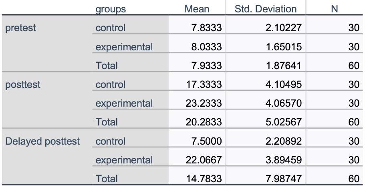
Task: Click the "groups" column header
Action: pos(111,9)
